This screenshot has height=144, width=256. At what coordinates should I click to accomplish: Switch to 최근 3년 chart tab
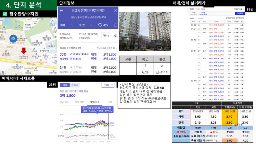pos(64,102)
